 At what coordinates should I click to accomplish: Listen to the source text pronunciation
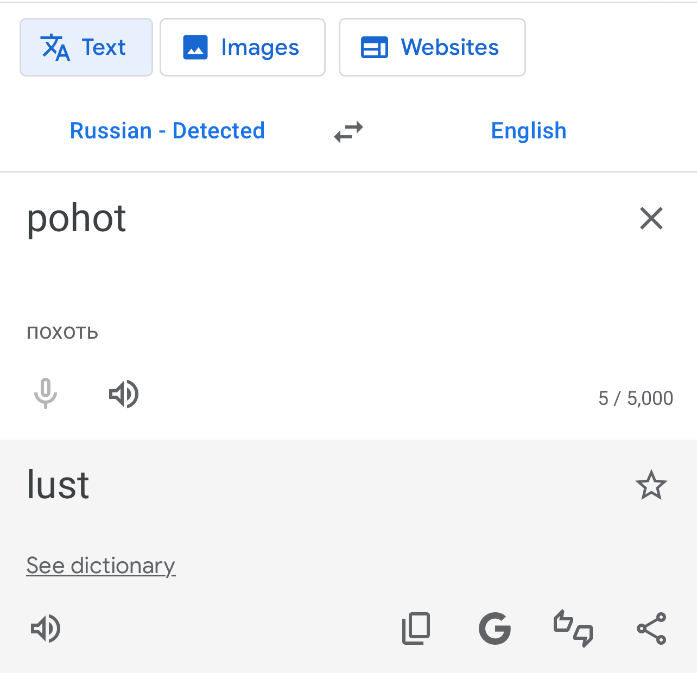124,394
